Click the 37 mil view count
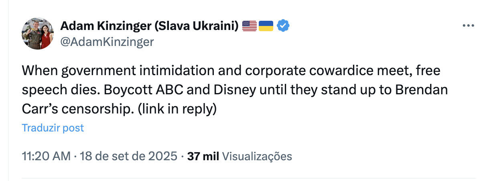 click(x=203, y=156)
